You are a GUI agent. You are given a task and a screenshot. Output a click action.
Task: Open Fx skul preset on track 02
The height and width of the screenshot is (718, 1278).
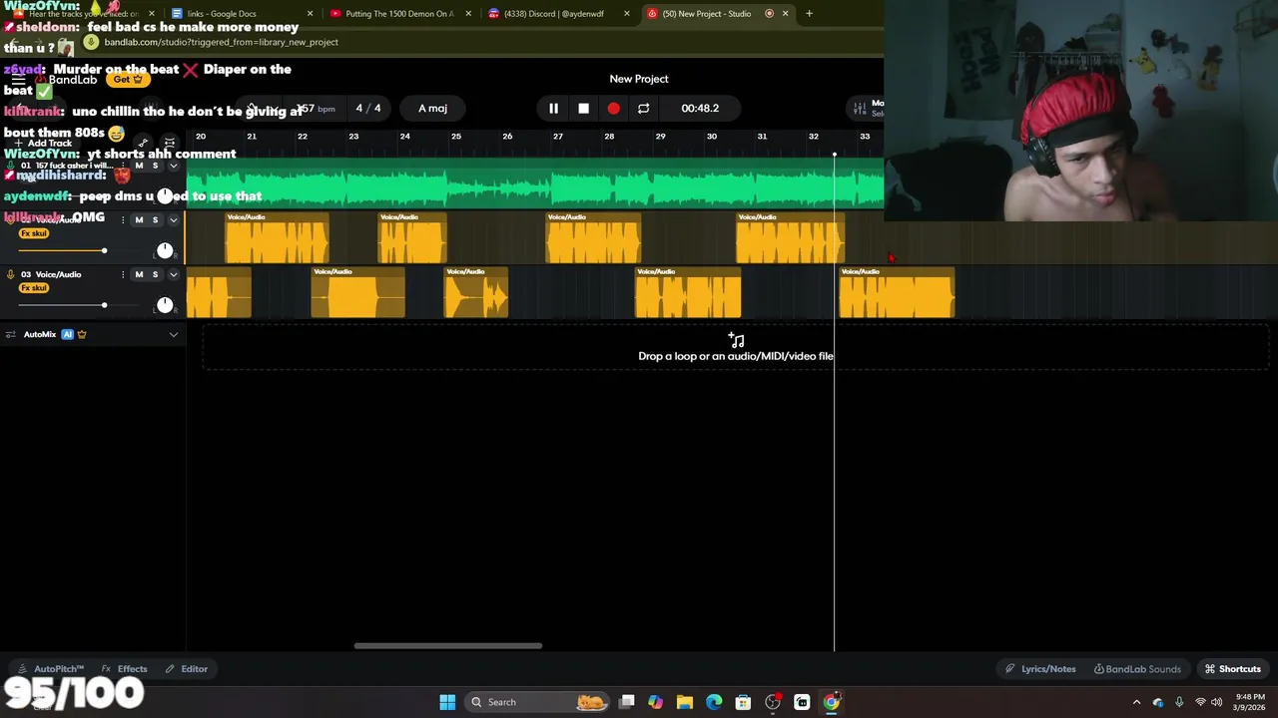[x=34, y=233]
